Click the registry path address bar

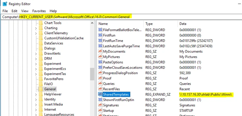(x=121, y=17)
